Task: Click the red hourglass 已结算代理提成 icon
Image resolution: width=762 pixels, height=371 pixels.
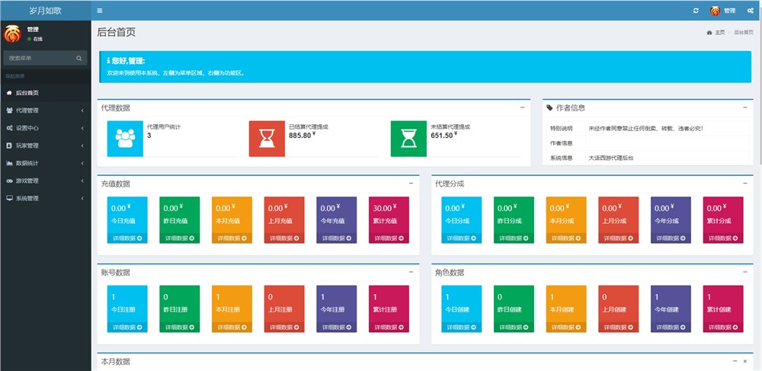Action: pos(267,138)
